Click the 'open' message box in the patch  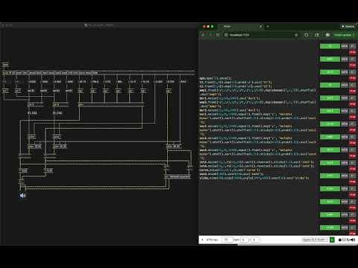(x=5, y=65)
